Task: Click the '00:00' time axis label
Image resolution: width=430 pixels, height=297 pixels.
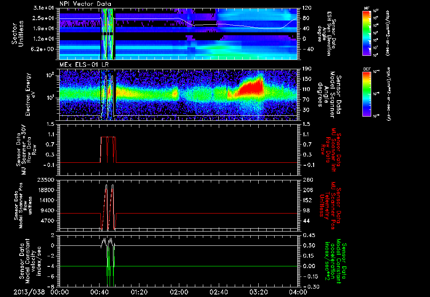Action: click(x=60, y=292)
